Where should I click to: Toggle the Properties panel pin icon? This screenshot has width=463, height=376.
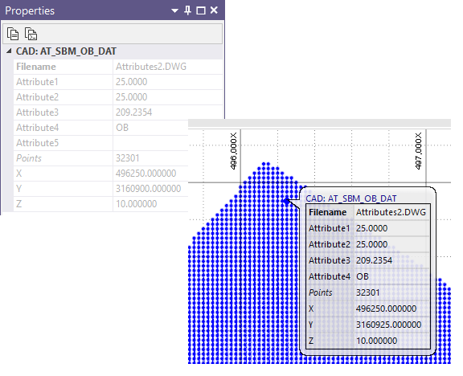[x=187, y=10]
